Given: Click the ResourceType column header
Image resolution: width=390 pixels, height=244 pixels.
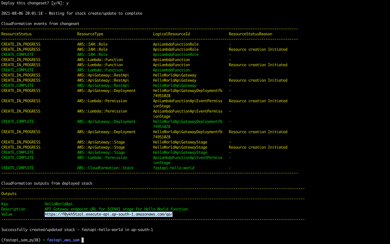Looking at the screenshot, I should [90, 34].
